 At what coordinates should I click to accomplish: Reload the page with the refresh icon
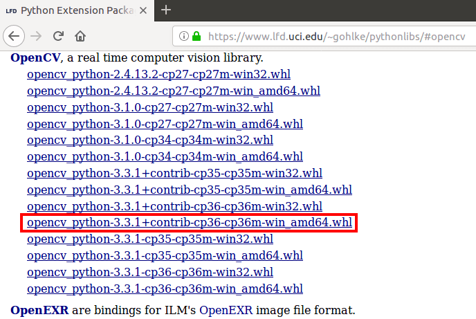[x=58, y=36]
